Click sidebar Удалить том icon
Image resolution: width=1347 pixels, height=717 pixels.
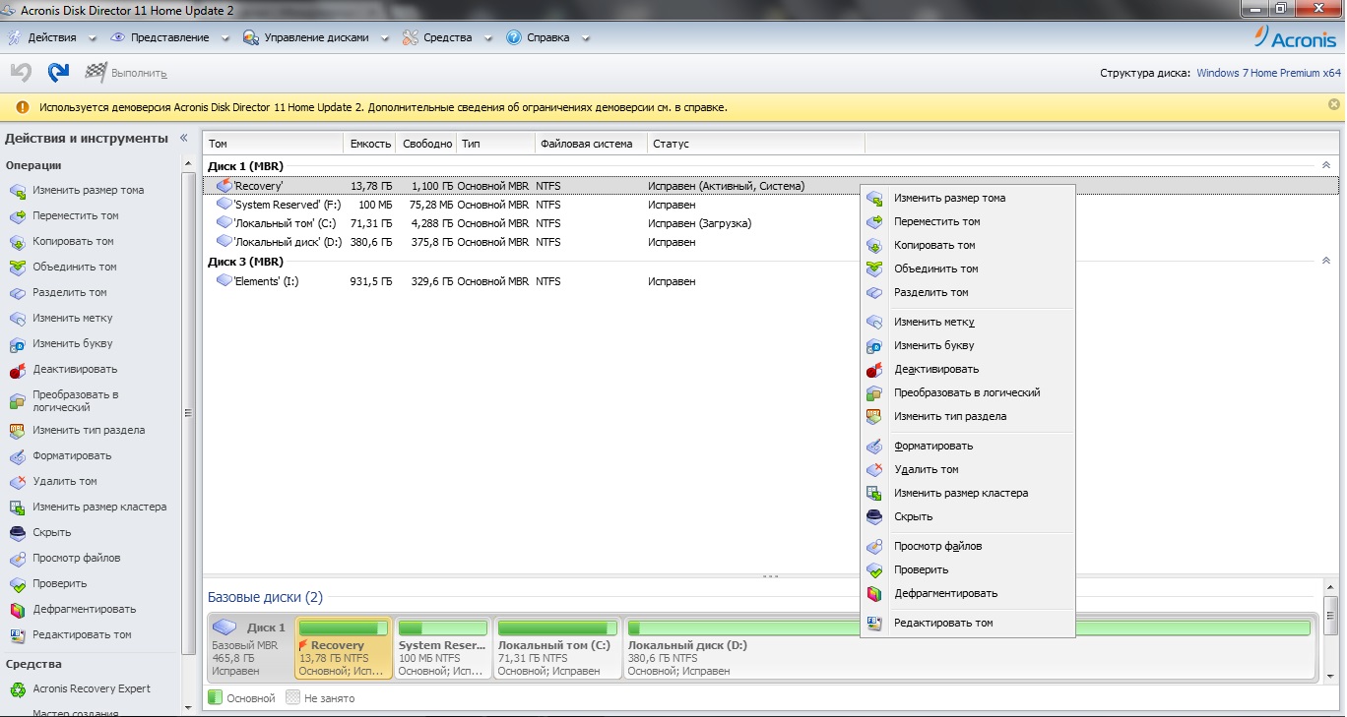[17, 482]
